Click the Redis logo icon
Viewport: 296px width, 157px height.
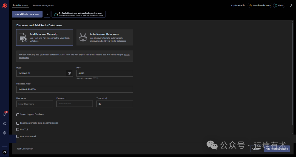[5, 6]
